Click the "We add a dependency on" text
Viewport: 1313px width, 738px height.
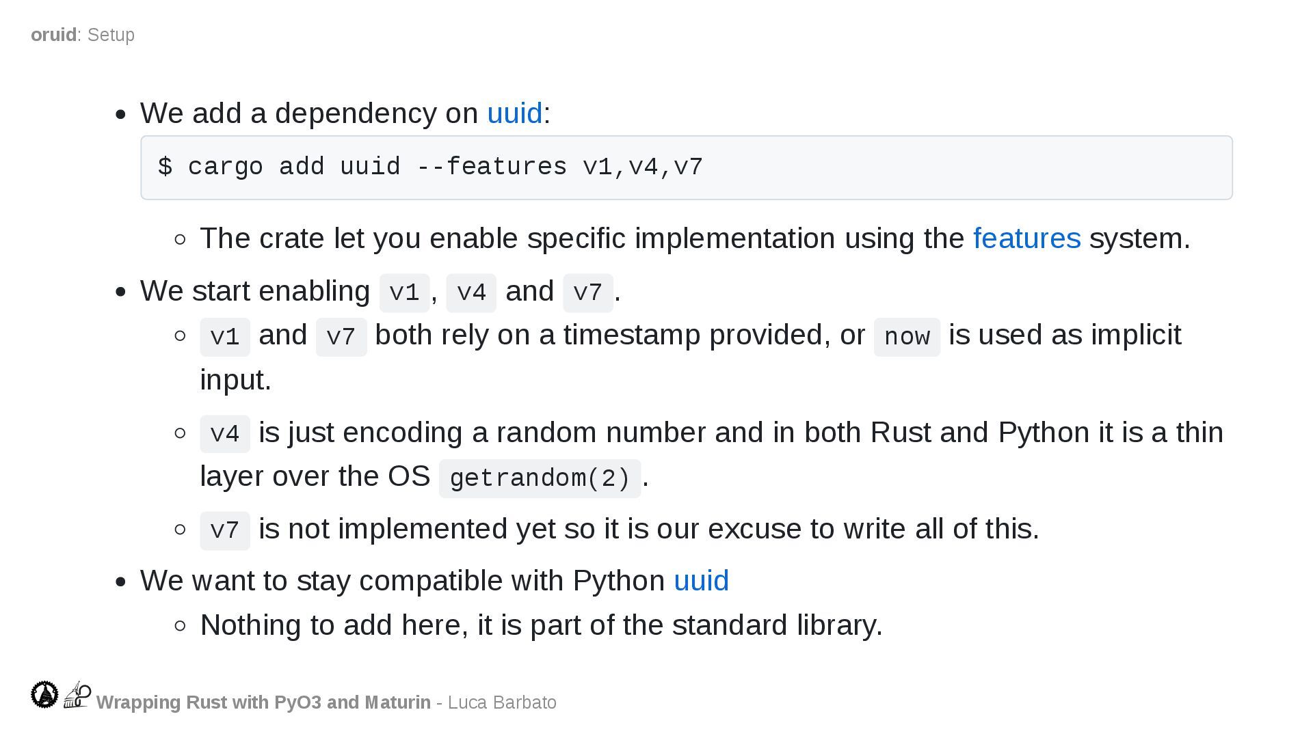click(309, 113)
